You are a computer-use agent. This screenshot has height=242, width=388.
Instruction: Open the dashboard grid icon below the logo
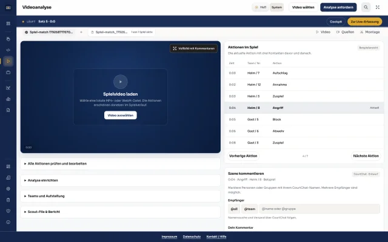click(8, 24)
